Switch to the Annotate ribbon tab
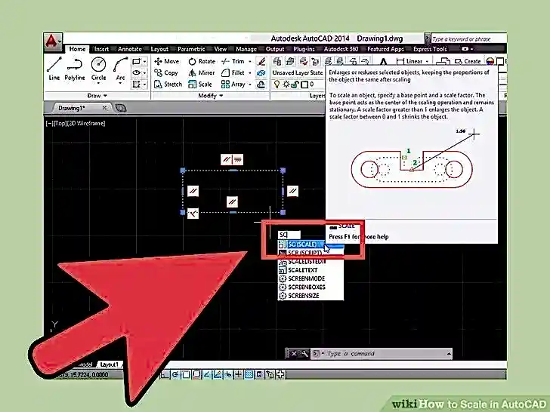This screenshot has width=550, height=412. [129, 49]
